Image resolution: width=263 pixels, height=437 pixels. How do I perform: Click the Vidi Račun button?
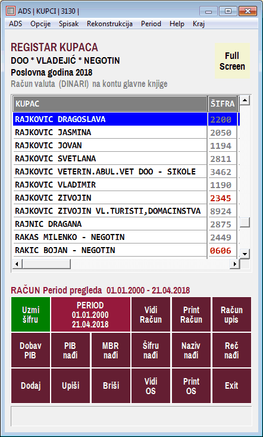(x=151, y=314)
